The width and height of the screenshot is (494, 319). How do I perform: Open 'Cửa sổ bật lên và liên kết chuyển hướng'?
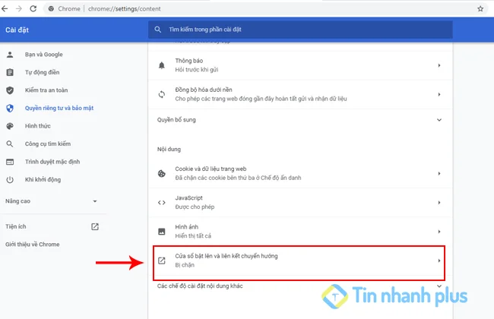point(299,261)
